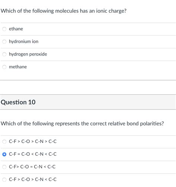
Task: Click the 'C-F> C-O = C-N < C-C' label text
Action: [32, 167]
